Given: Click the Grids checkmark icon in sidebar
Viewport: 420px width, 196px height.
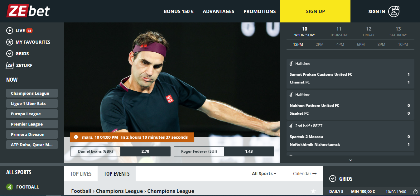Looking at the screenshot, I should tap(10, 54).
